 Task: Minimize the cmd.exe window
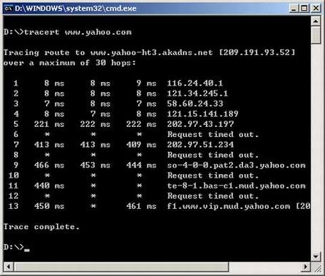pos(294,9)
